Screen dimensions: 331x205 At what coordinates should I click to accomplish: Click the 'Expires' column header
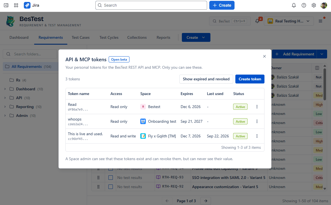point(187,94)
